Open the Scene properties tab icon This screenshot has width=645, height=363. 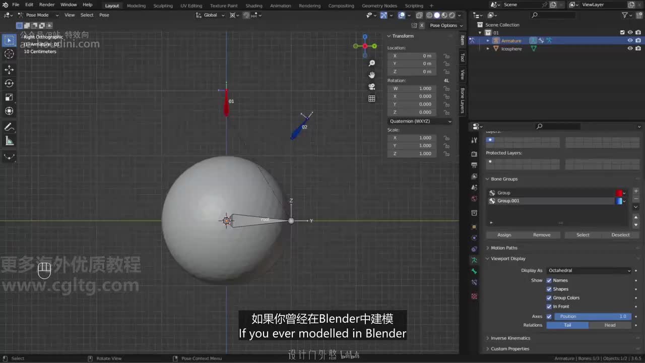click(x=474, y=188)
